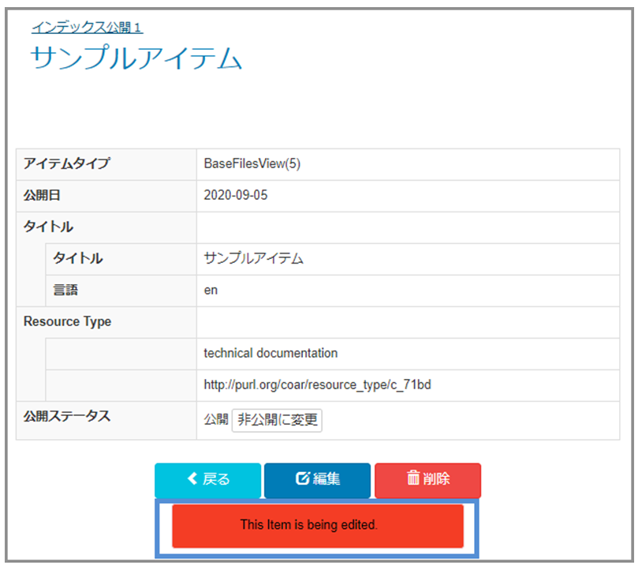642x570 pixels.
Task: Select the 'technical documentation' value cell
Action: [271, 353]
